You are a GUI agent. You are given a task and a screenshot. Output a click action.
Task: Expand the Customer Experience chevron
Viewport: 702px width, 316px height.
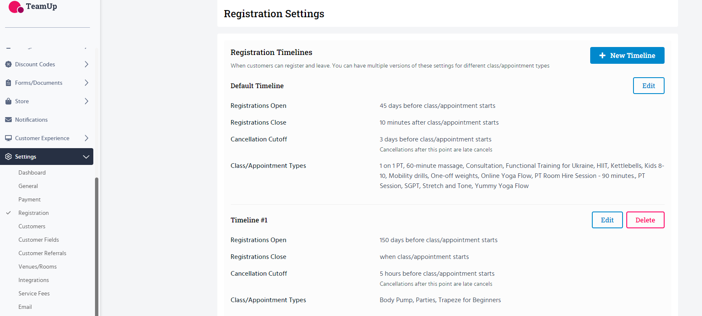click(x=86, y=138)
